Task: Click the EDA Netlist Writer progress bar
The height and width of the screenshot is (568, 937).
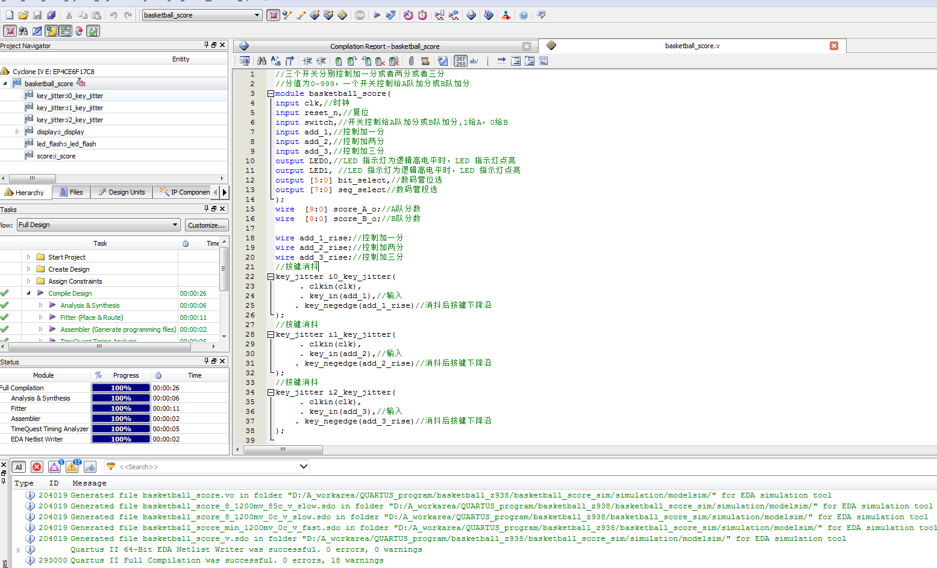Action: point(121,439)
